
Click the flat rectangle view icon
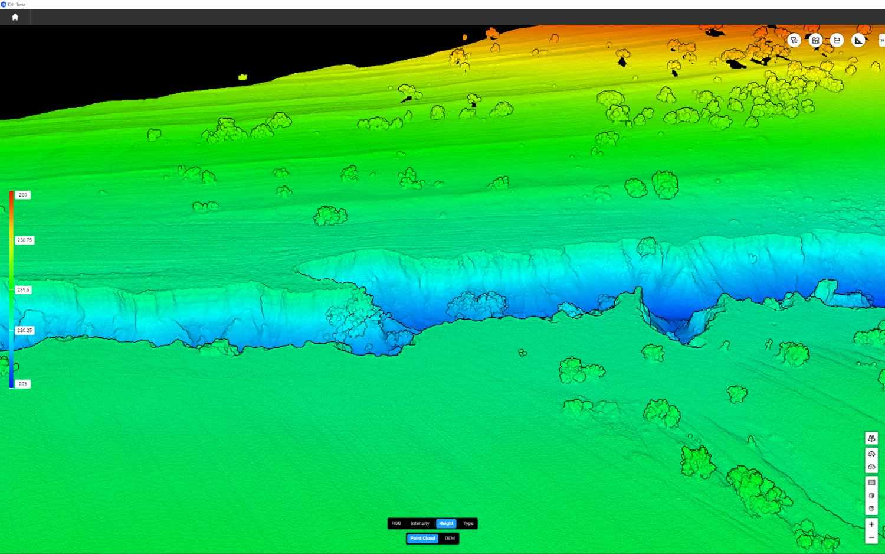(x=871, y=483)
